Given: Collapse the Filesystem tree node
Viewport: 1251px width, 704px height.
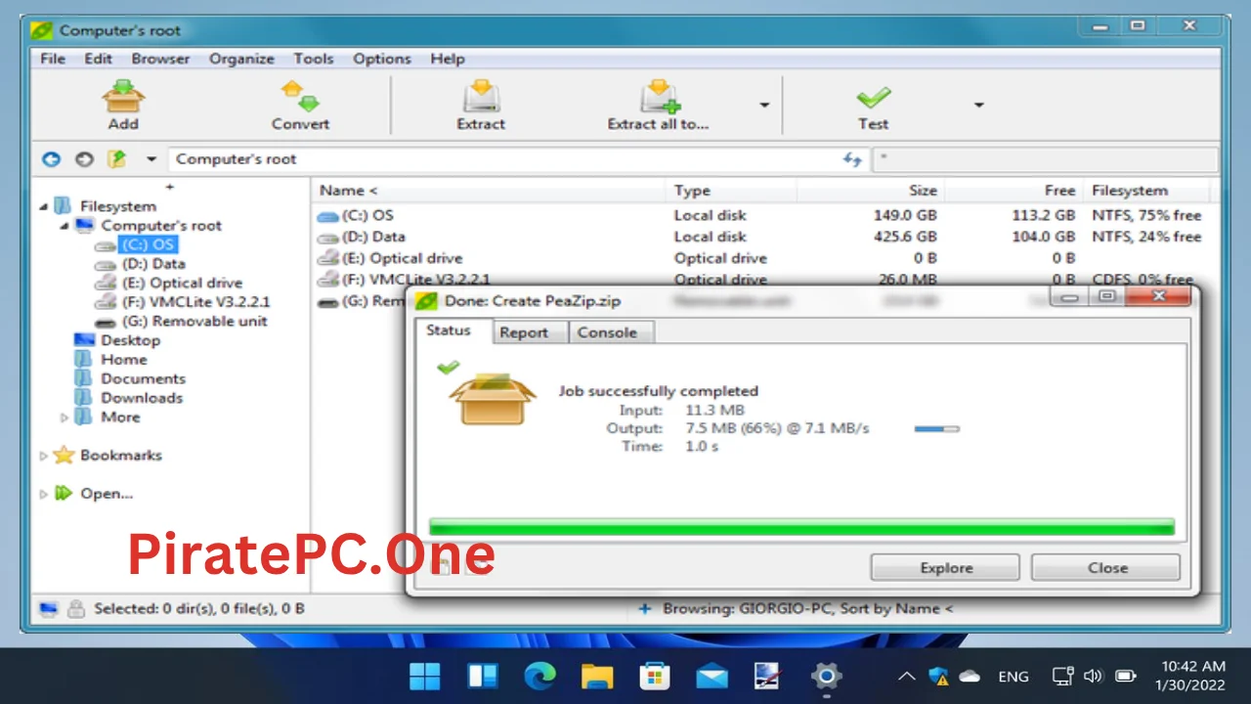Looking at the screenshot, I should pos(43,206).
